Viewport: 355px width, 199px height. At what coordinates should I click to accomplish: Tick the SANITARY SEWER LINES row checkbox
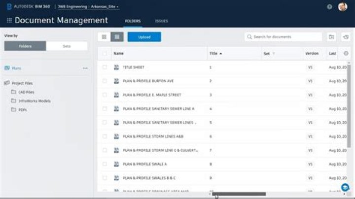105,123
